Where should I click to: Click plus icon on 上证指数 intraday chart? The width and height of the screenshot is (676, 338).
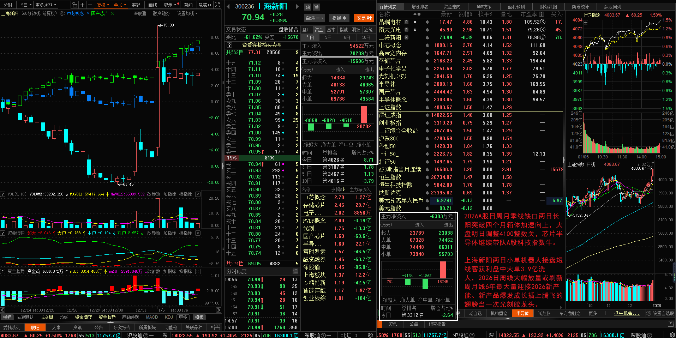point(586,23)
